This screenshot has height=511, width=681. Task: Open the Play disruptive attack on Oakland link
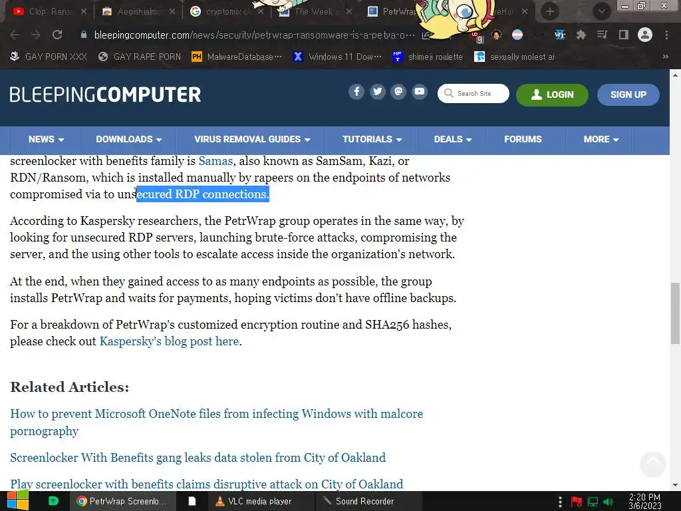(x=206, y=484)
